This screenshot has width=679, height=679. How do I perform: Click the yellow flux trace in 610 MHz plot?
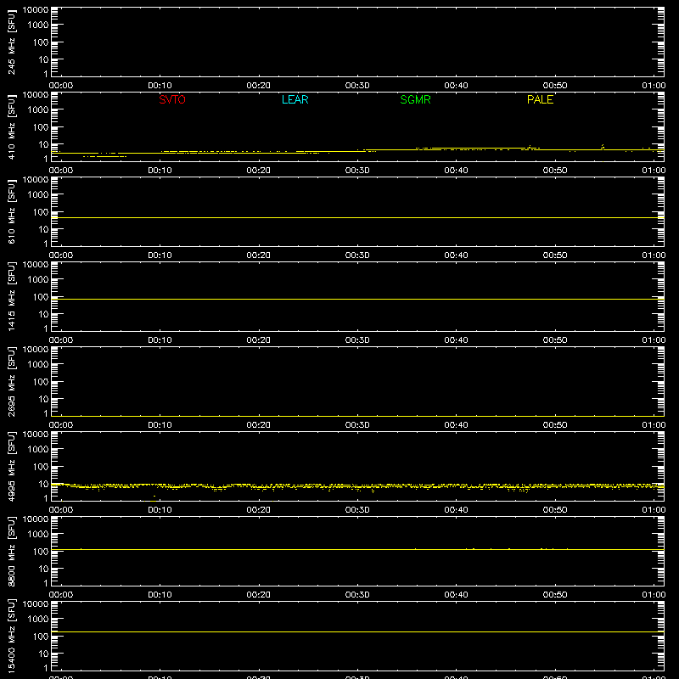click(357, 218)
